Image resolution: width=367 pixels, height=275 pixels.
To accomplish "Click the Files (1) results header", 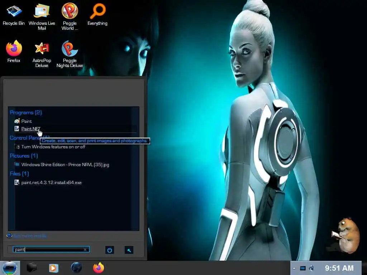I will (19, 174).
